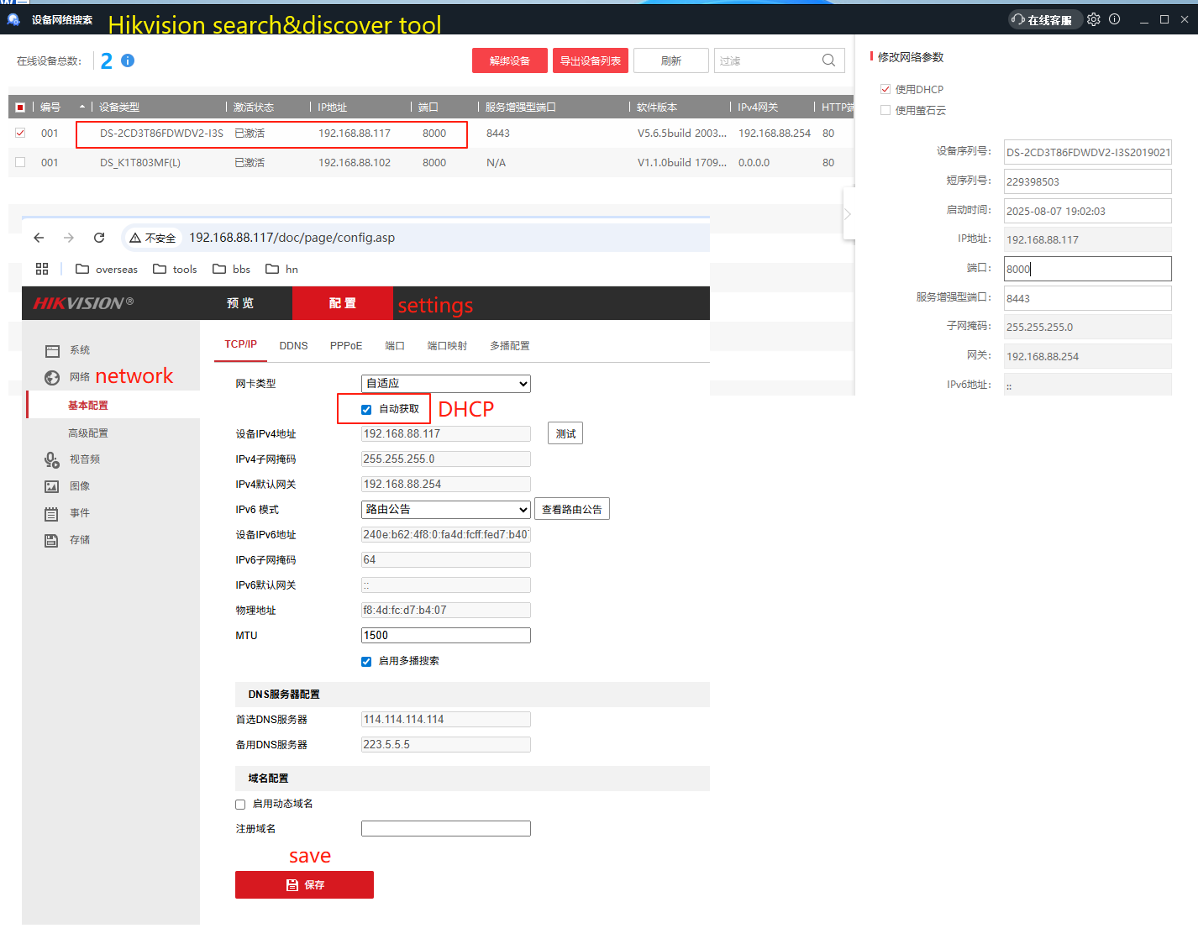
Task: Collapse the right panel with chevron
Action: coord(848,214)
